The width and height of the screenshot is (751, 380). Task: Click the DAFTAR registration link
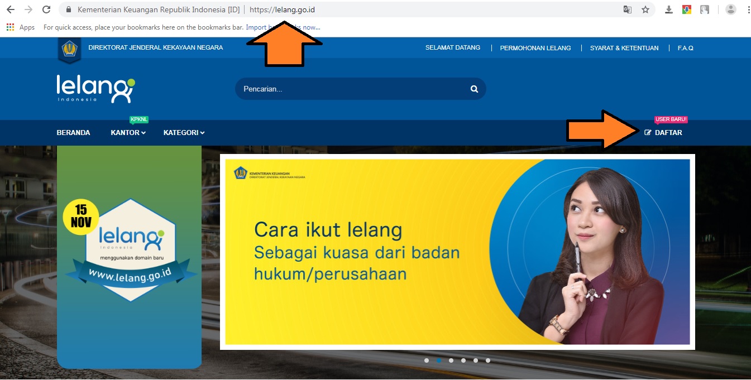click(x=668, y=133)
